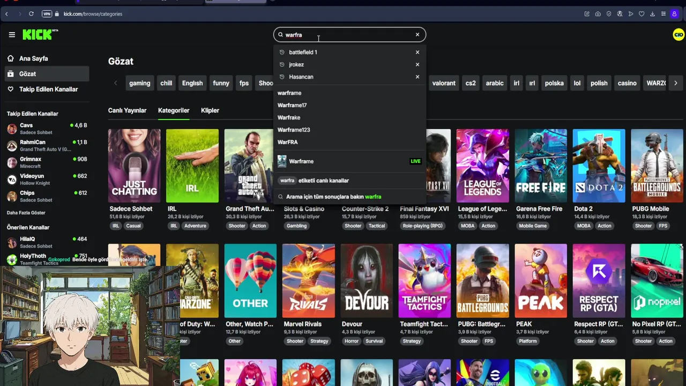
Task: Open Chips followed channel
Action: [47, 196]
